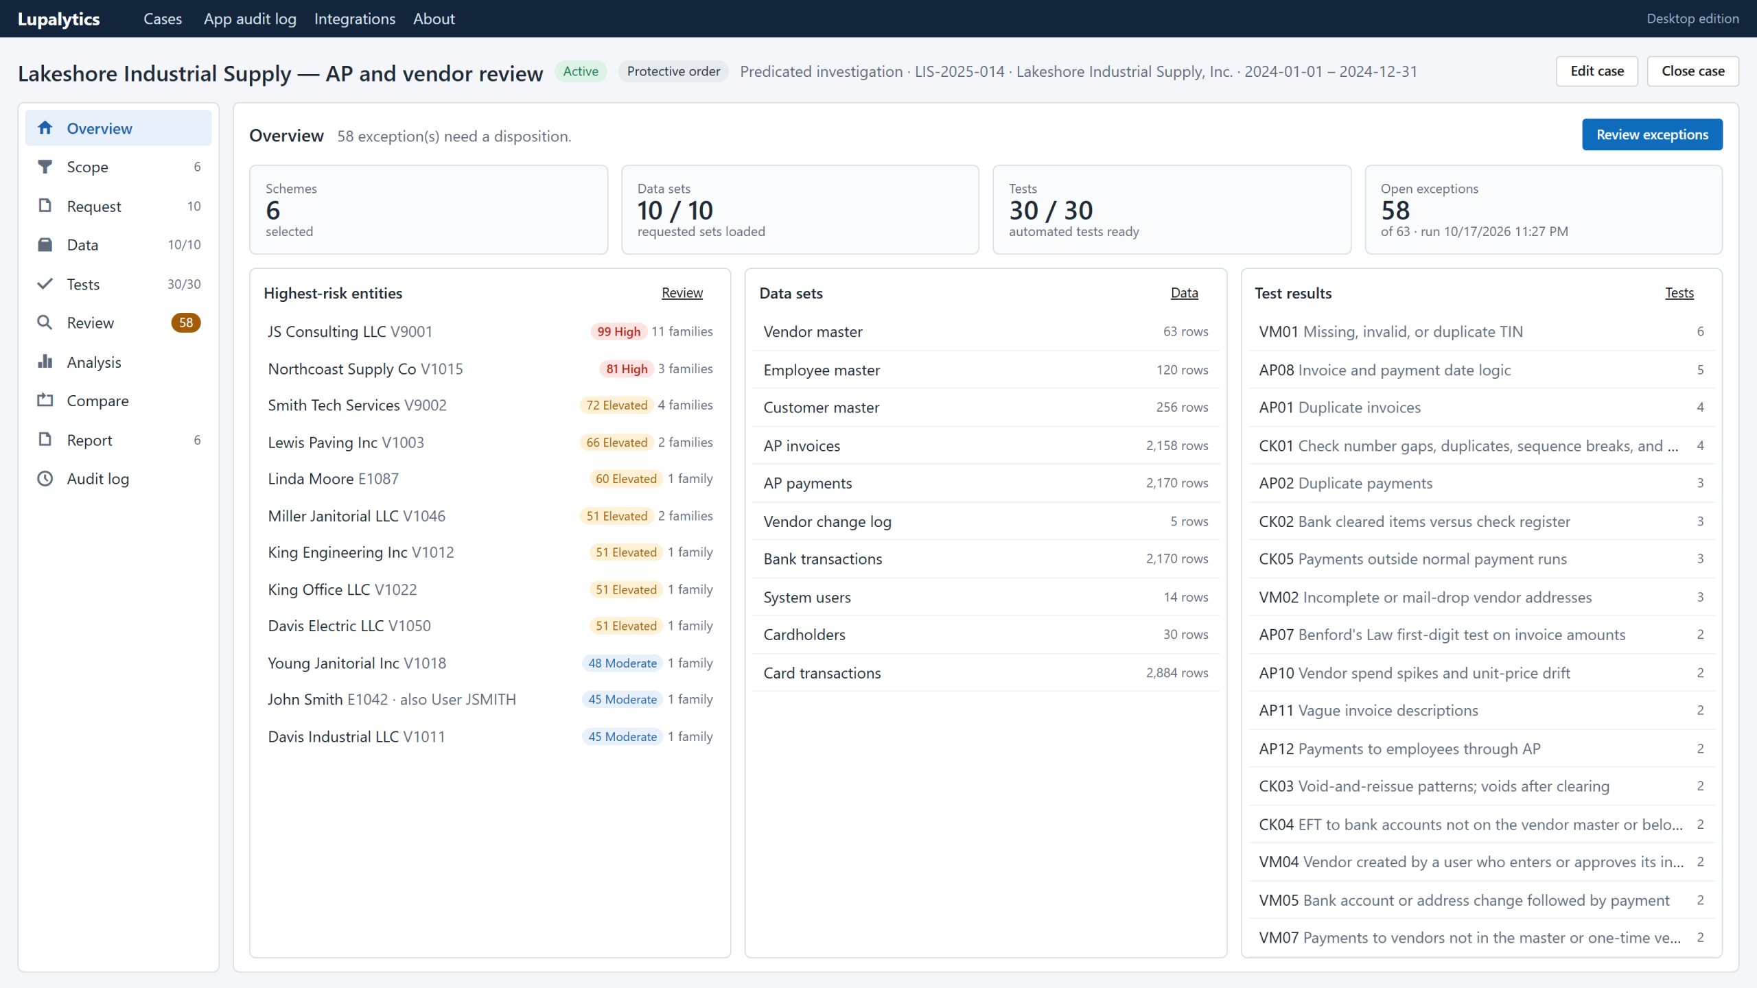The height and width of the screenshot is (988, 1757).
Task: Click the Overview home icon
Action: coord(45,128)
